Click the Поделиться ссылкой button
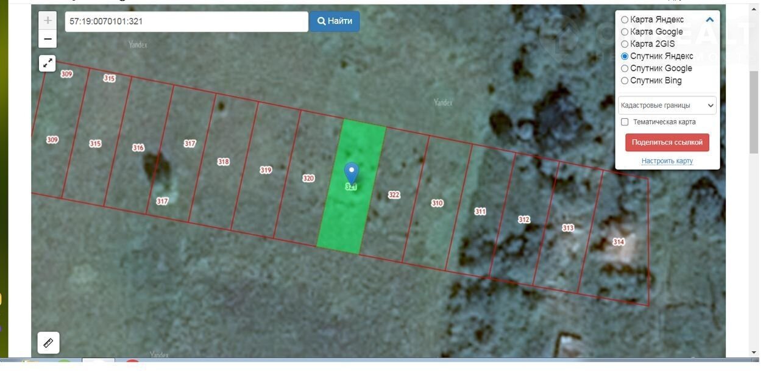The height and width of the screenshot is (389, 780). tap(667, 142)
